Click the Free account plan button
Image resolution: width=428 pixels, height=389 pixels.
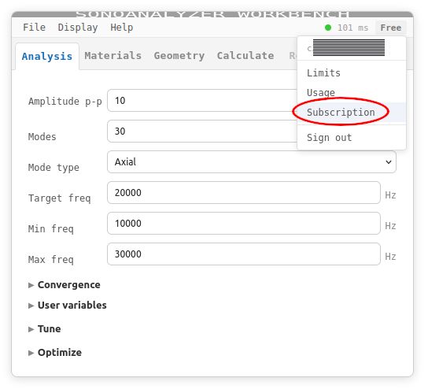pos(391,28)
